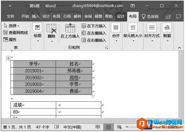The height and width of the screenshot is (132, 185).
Task: Switch to Read Mode view in status bar
Action: [98, 127]
